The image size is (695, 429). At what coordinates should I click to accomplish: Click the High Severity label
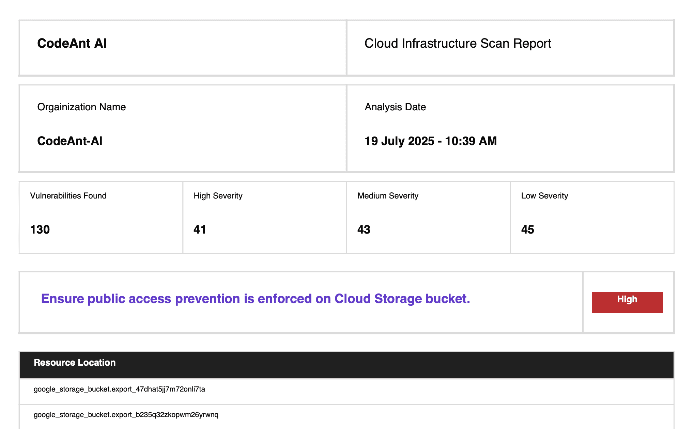(x=218, y=196)
